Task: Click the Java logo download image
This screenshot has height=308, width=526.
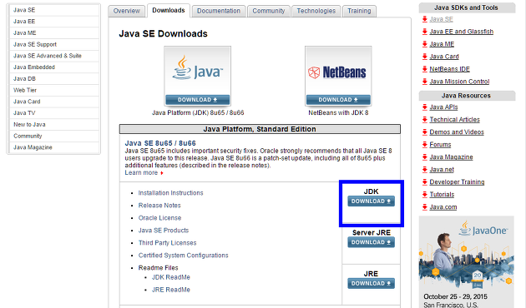Action: [x=197, y=76]
